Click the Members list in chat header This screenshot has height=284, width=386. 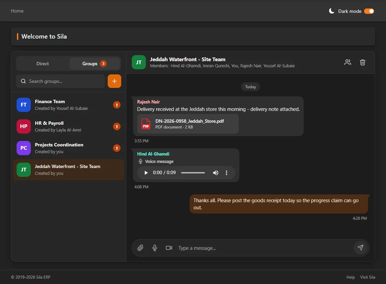[x=222, y=66]
